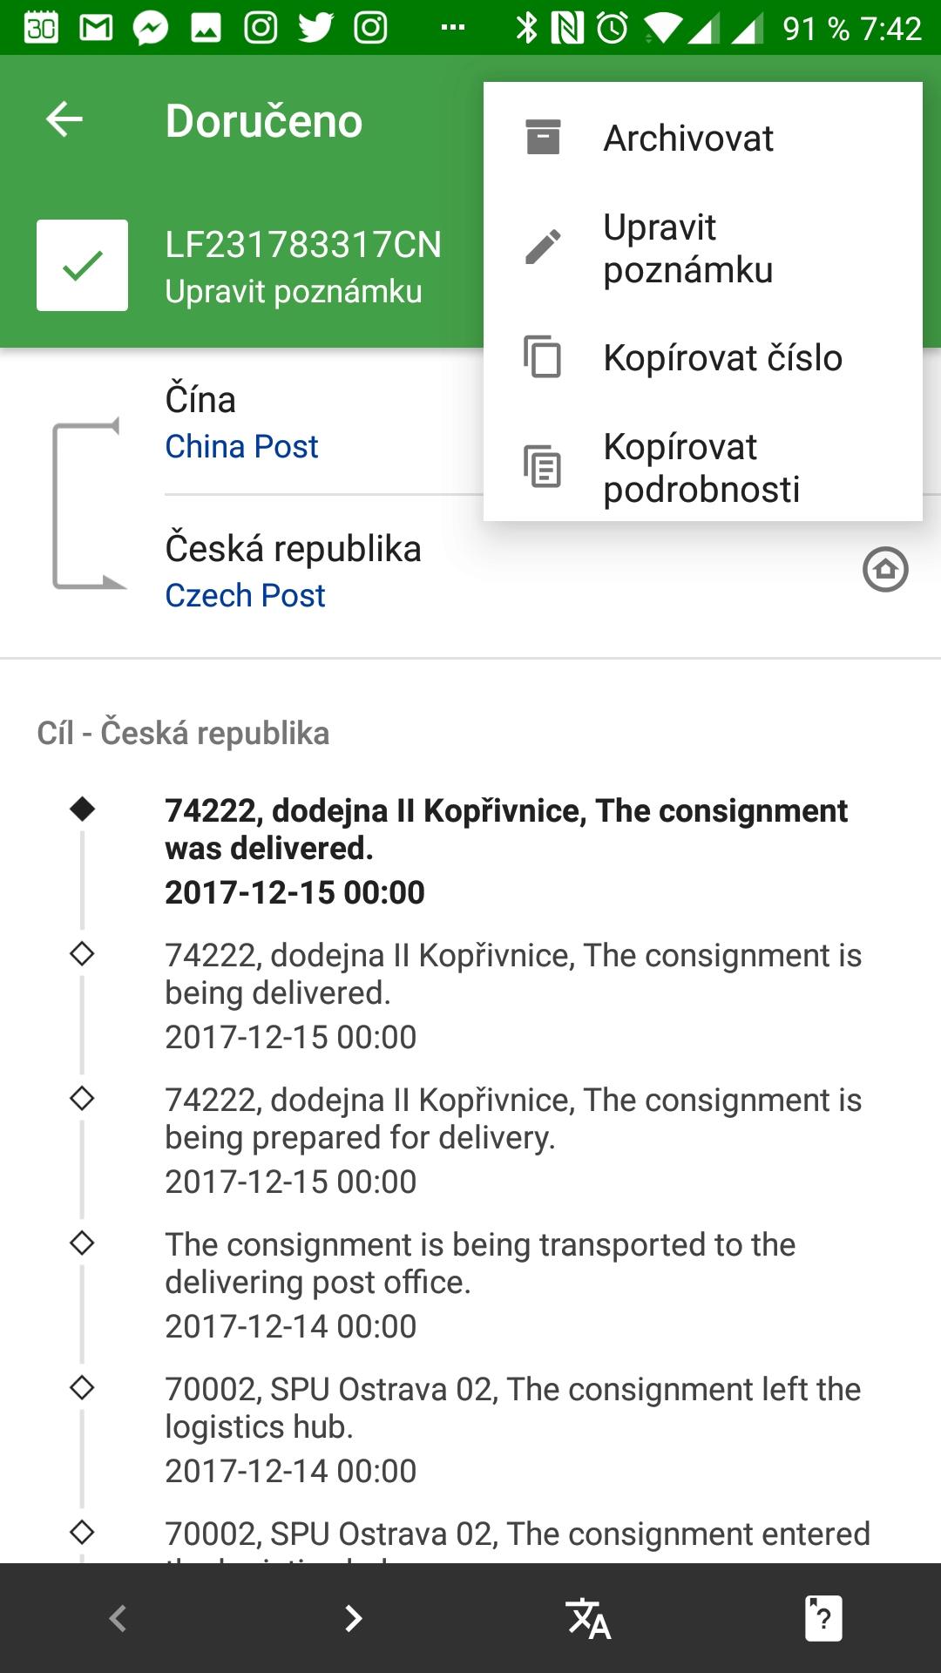Open the Czech Post link
Screen dimensions: 941x1673
coord(245,595)
